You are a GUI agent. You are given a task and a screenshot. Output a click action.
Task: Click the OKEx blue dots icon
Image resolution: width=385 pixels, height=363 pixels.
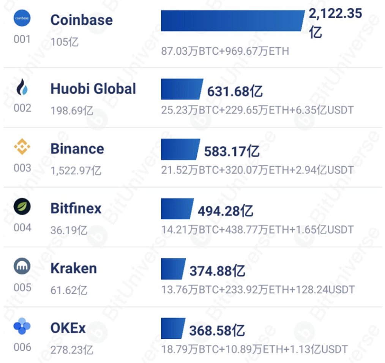(22, 326)
